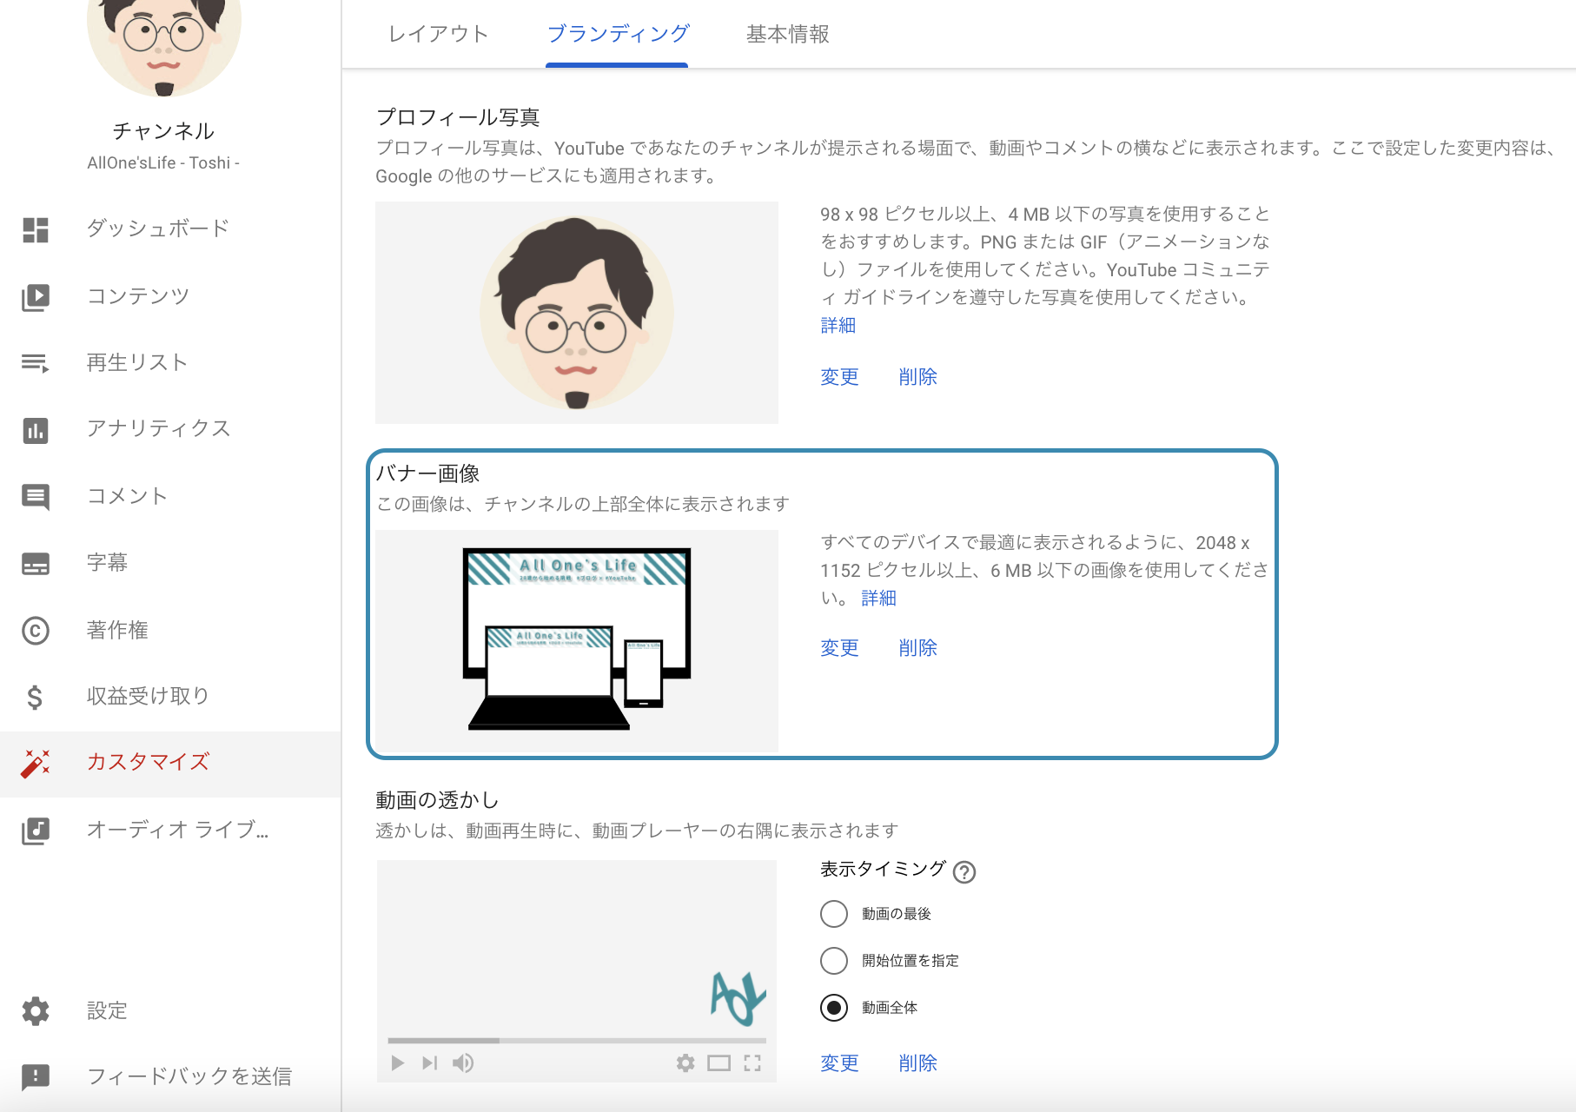This screenshot has height=1112, width=1576.
Task: Click 詳細 in the banner image section
Action: (878, 598)
